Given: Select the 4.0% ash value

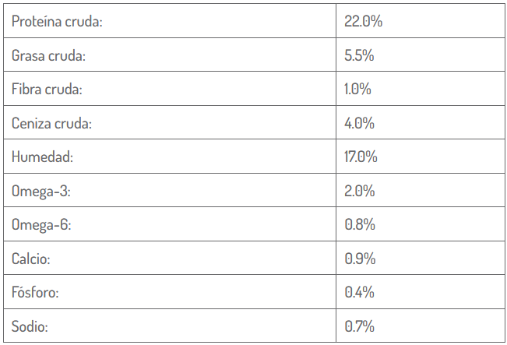Looking at the screenshot, I should [x=359, y=123].
